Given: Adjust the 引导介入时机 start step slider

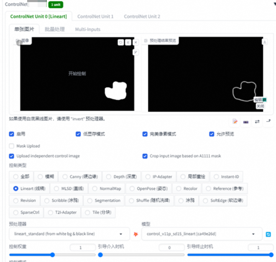Looking at the screenshot, I should point(141,254).
